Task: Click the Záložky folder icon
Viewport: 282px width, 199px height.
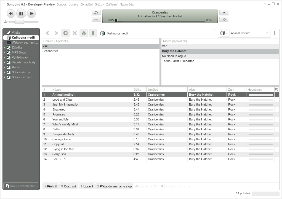Action: [9, 48]
